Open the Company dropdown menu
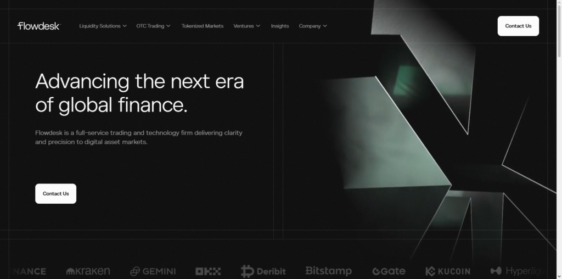 click(x=313, y=26)
